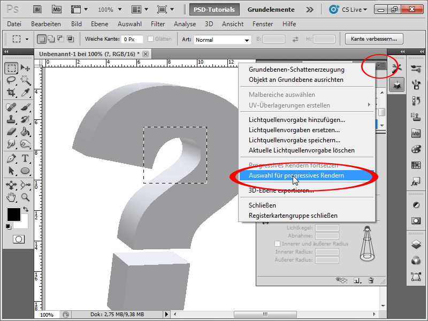
Task: Open the Filter menu
Action: [x=158, y=24]
